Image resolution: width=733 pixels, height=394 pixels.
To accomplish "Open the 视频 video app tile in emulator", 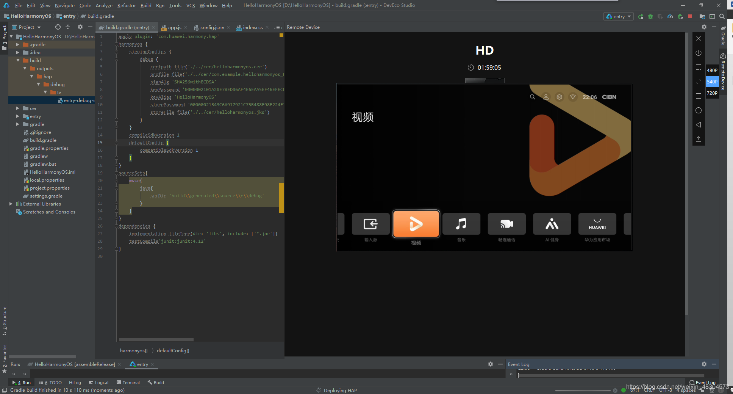I will point(416,224).
